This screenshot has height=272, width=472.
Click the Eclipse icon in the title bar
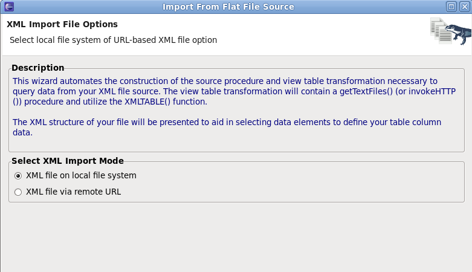[7, 7]
